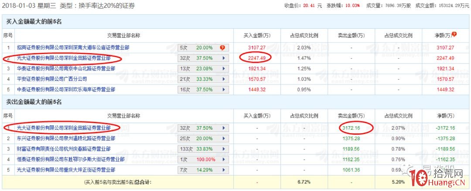Open 中泰证券深圳欢乐海岸证券营业部 link
Image resolution: width=471 pixels, height=191 pixels.
point(66,89)
